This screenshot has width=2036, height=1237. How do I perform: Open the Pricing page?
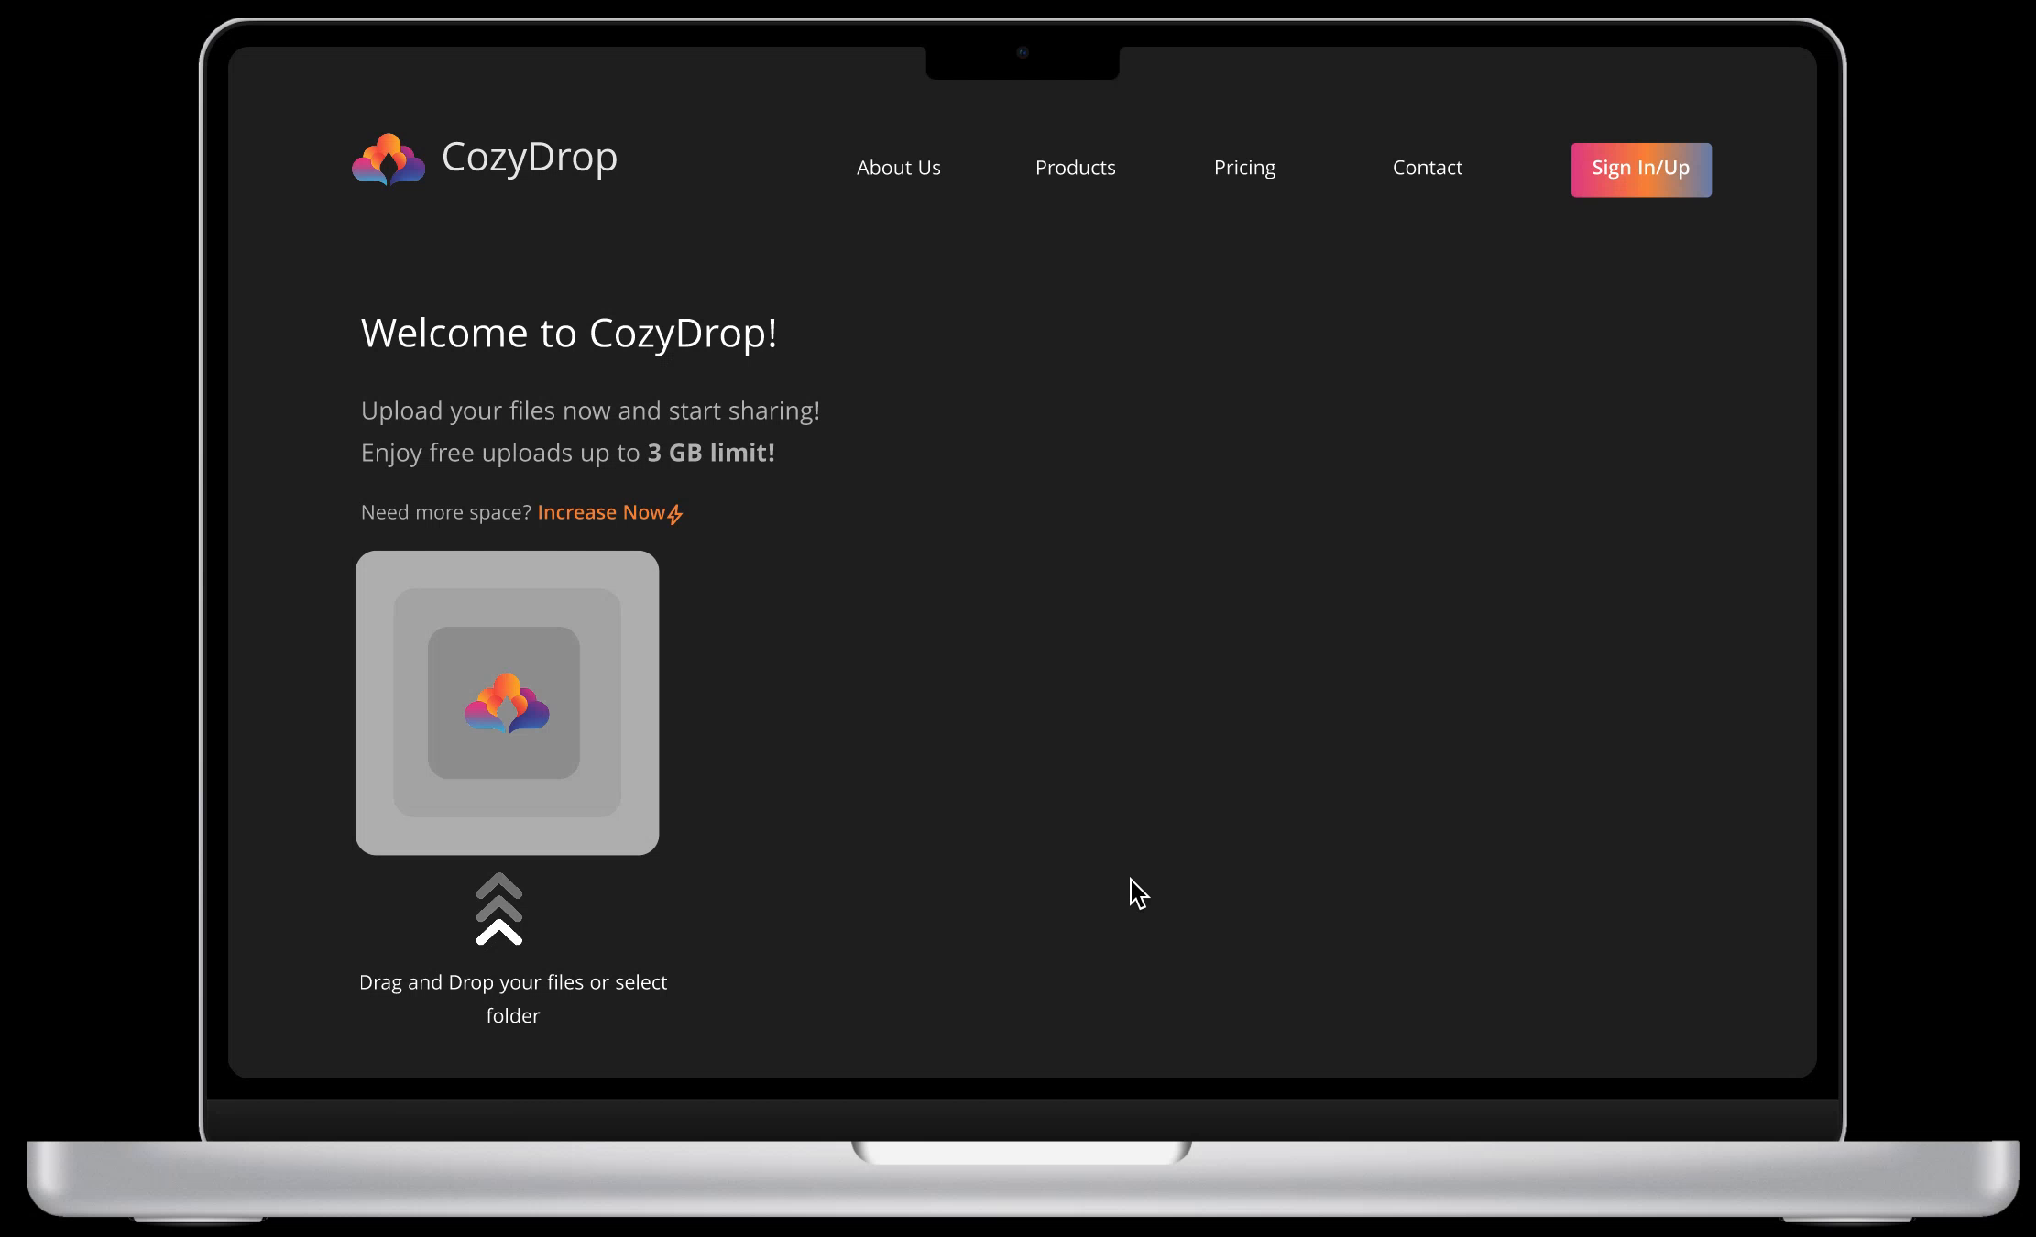point(1244,168)
